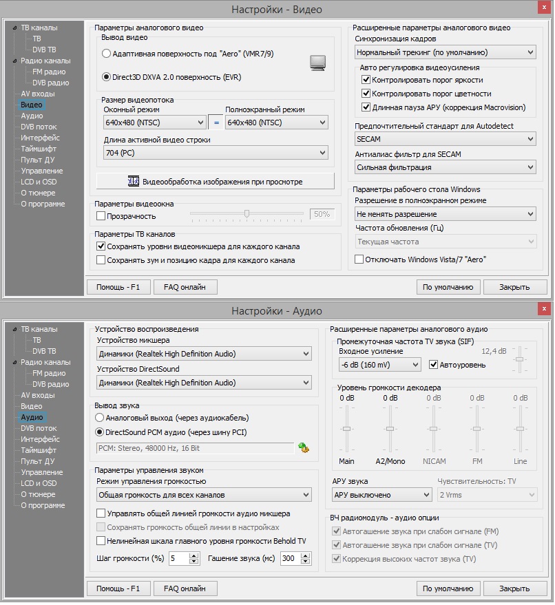Open "Видеообработка изображения при просмотре" video processing
This screenshot has width=555, height=605.
tap(215, 182)
